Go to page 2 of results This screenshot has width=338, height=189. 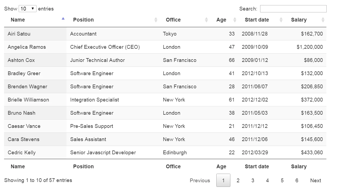[238, 180]
